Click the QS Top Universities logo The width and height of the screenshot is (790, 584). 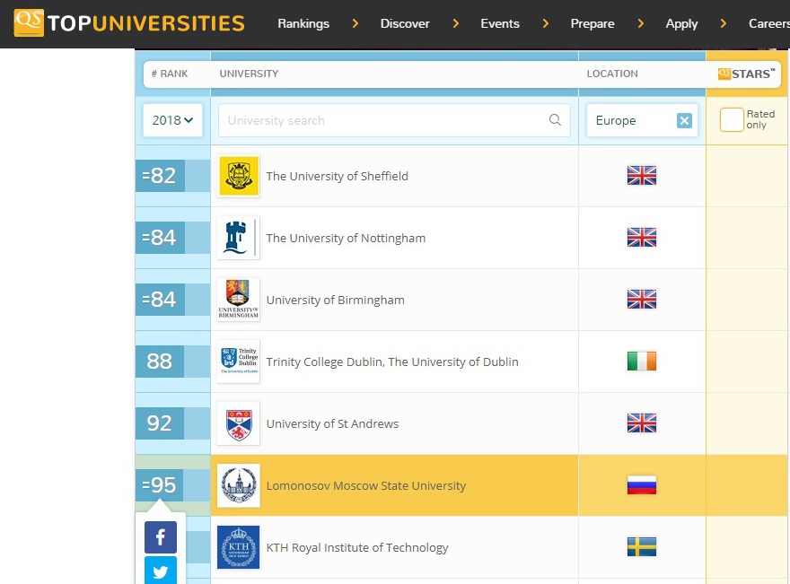(129, 23)
